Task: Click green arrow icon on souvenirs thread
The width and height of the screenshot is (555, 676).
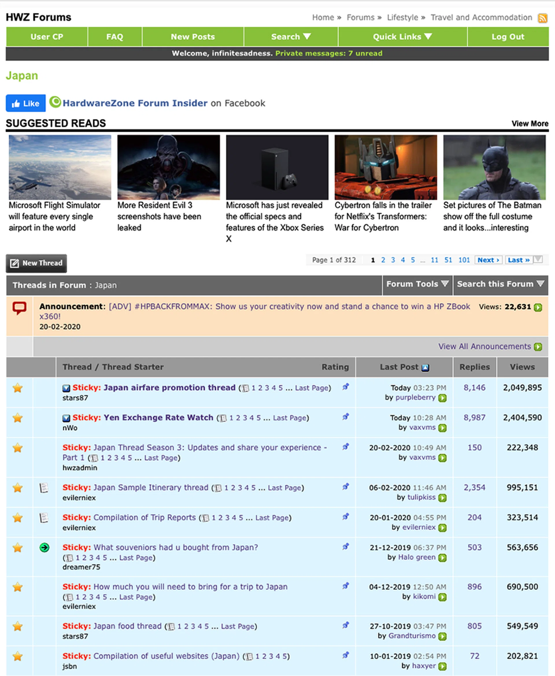Action: [x=44, y=547]
